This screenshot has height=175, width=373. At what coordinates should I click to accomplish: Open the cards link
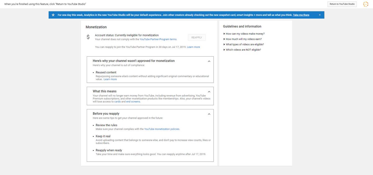tap(117, 102)
